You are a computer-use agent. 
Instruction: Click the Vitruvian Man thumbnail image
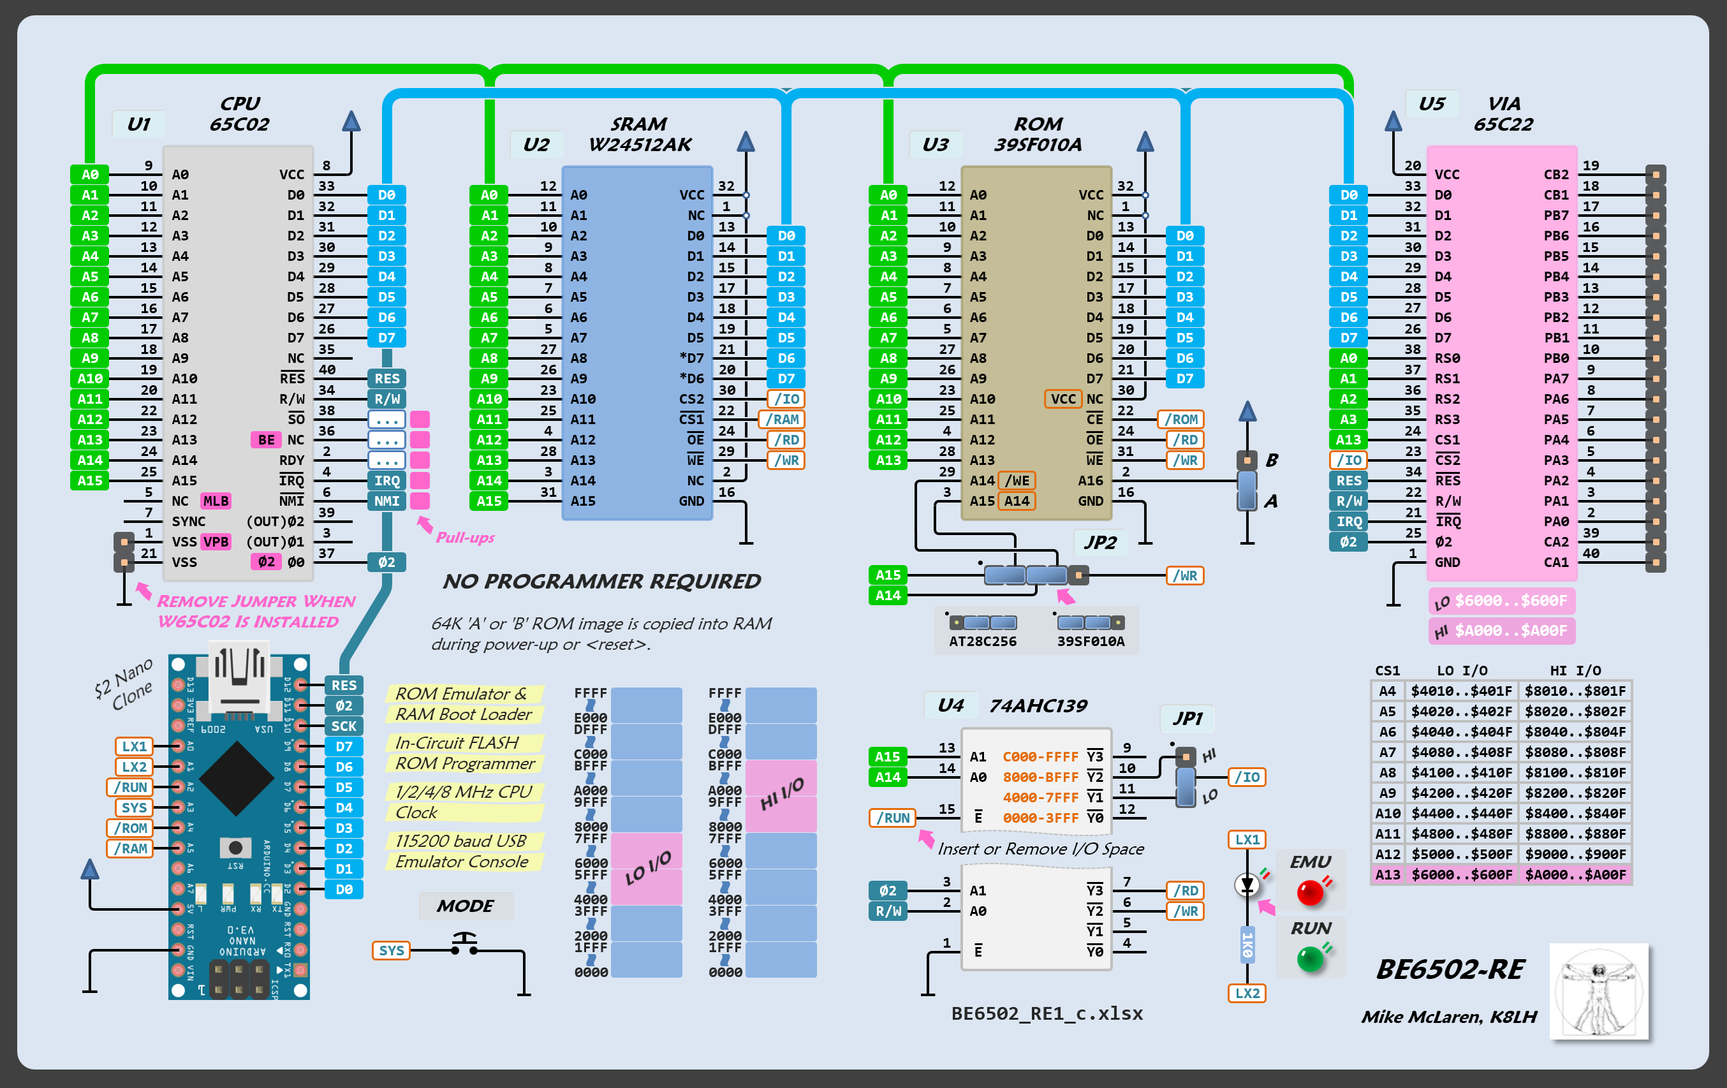1599,992
